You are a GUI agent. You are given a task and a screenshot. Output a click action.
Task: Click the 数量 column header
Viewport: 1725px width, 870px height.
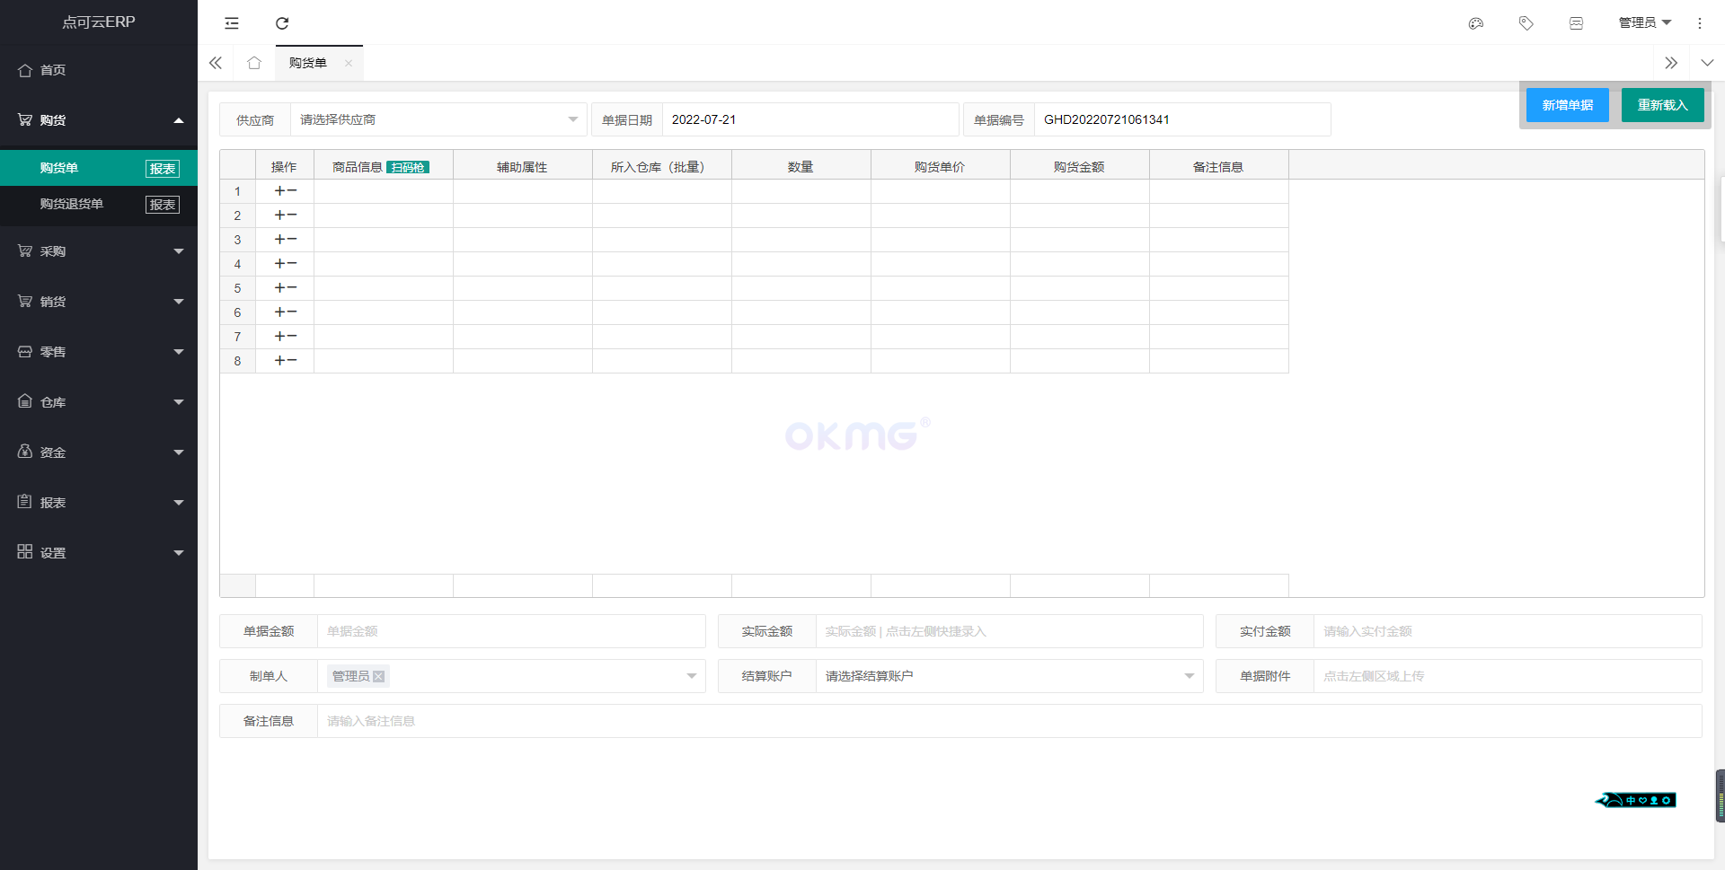click(801, 167)
